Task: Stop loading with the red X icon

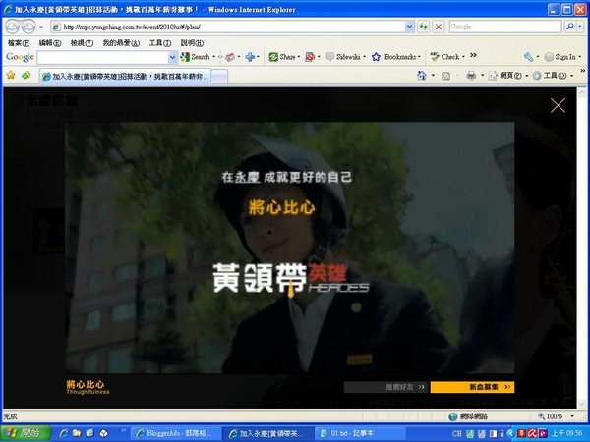Action: point(439,27)
